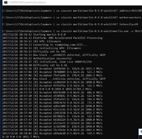Click the SET address=9b3c503 command line
Viewport: 142px width, 139px height.
(x=72, y=11)
